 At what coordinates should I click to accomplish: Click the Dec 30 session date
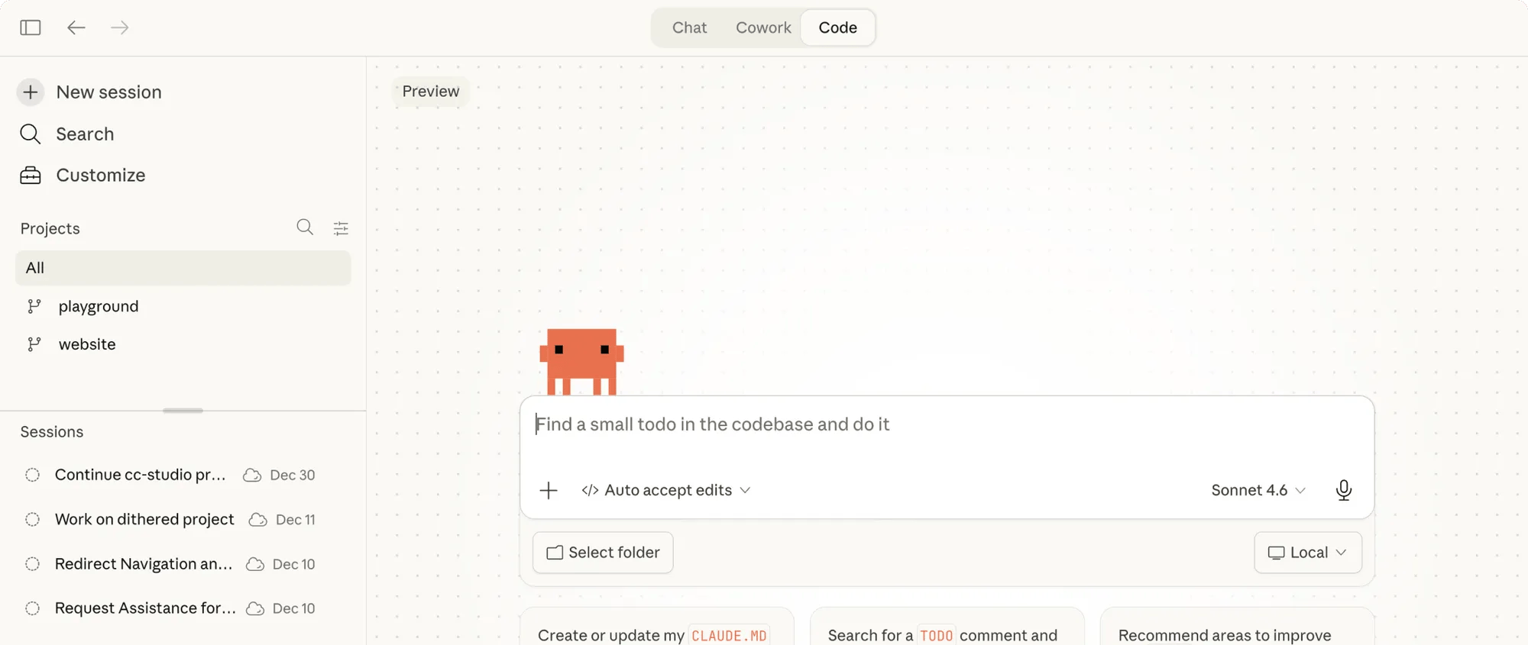pyautogui.click(x=293, y=475)
